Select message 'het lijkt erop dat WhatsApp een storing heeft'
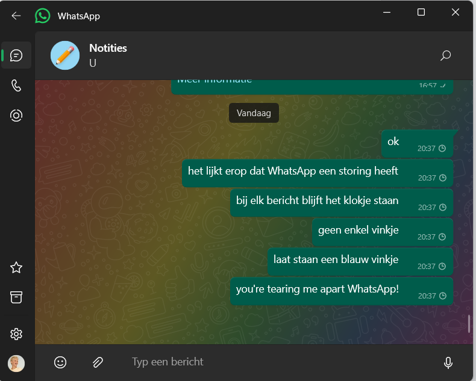 318,173
